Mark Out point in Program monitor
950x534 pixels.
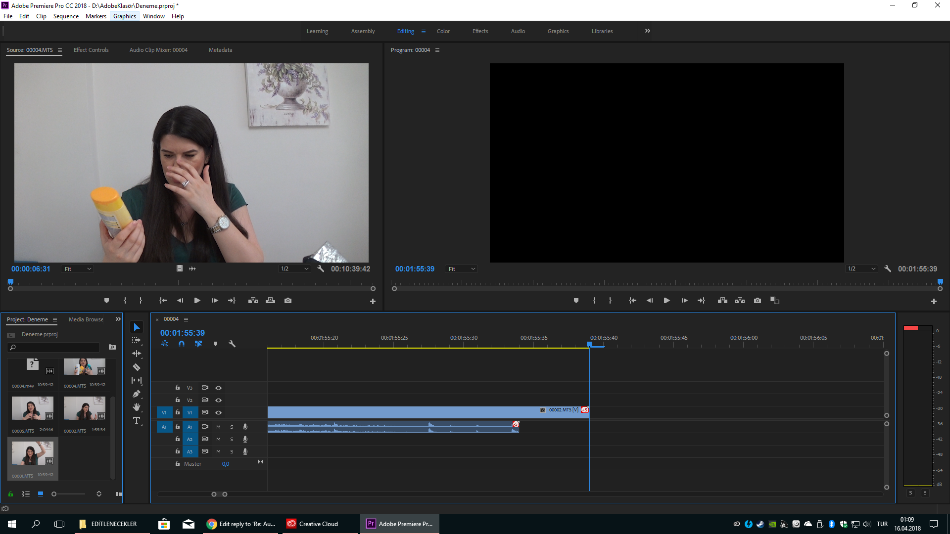[x=610, y=301]
